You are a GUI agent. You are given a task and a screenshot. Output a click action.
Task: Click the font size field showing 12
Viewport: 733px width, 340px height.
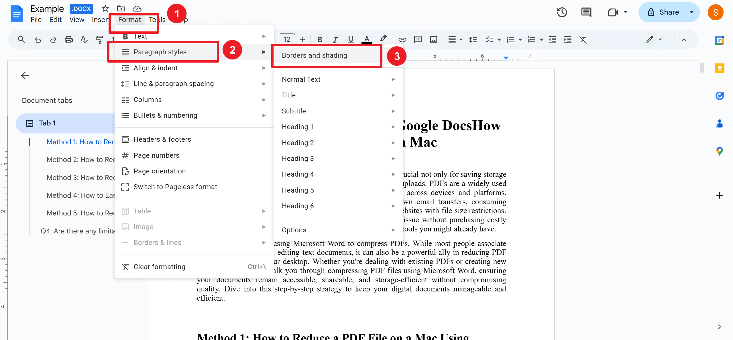point(286,39)
